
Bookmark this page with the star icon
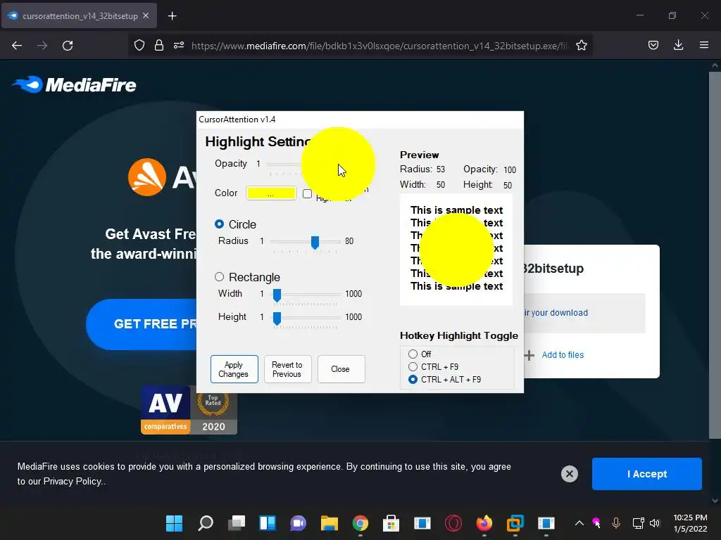581,46
